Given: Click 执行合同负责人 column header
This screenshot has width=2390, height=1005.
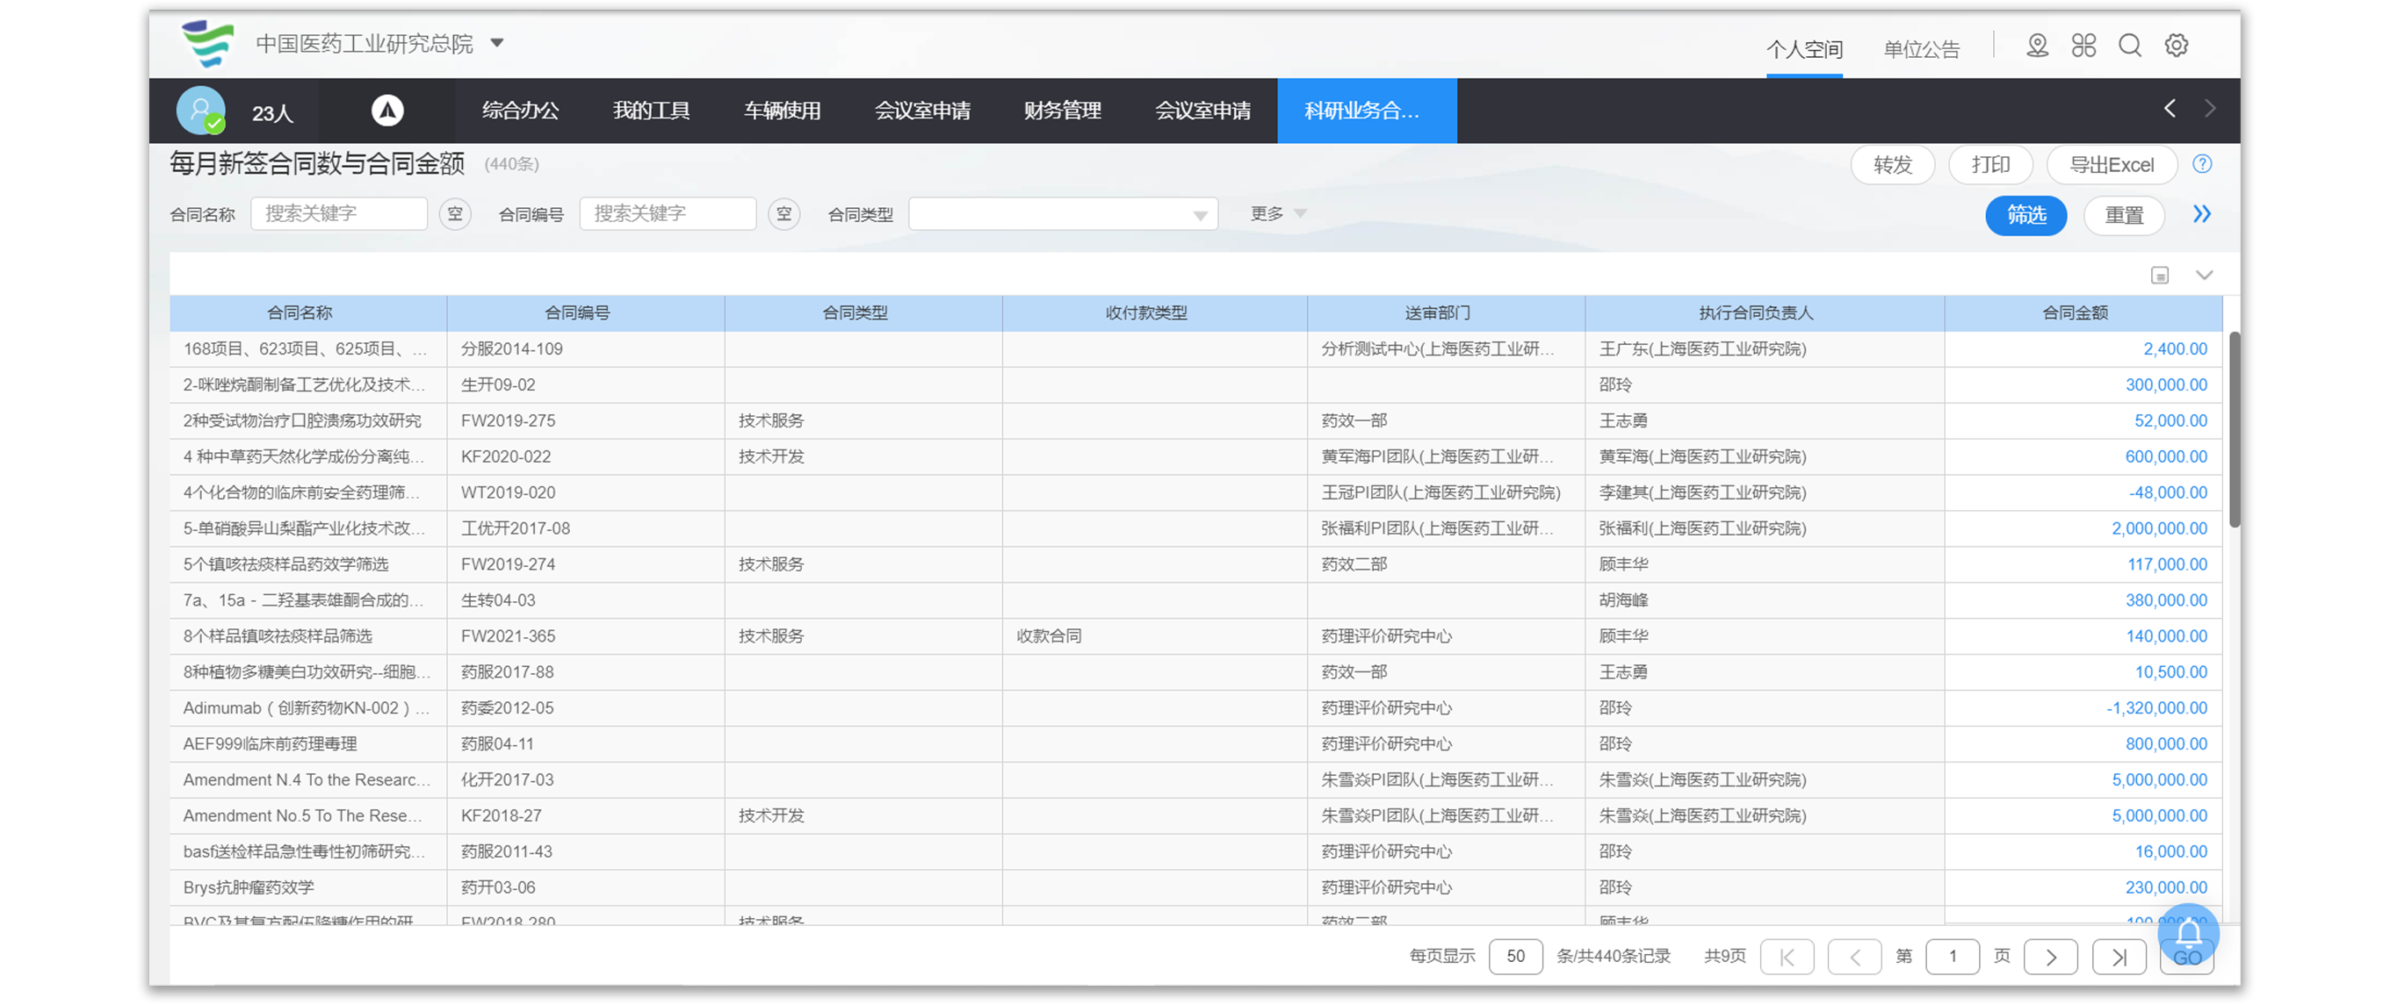Looking at the screenshot, I should (1765, 313).
